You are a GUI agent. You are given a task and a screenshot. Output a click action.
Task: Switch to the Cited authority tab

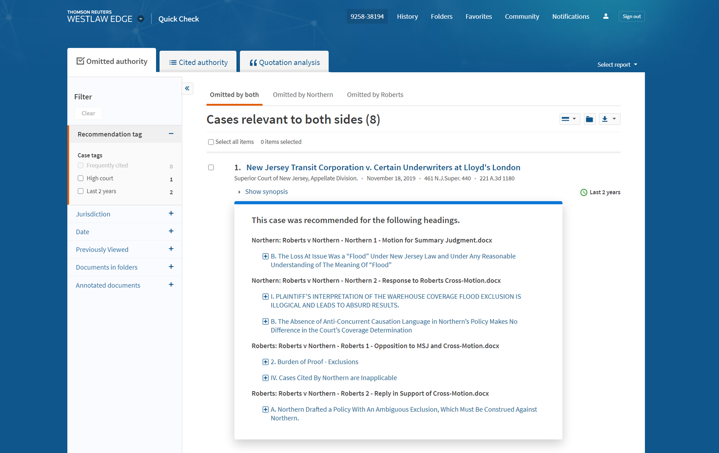click(198, 62)
